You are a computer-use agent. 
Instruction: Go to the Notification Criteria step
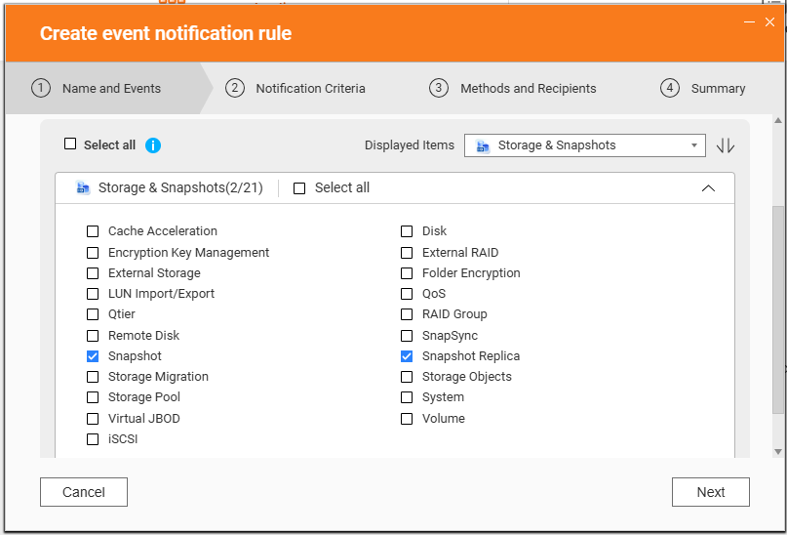click(310, 89)
